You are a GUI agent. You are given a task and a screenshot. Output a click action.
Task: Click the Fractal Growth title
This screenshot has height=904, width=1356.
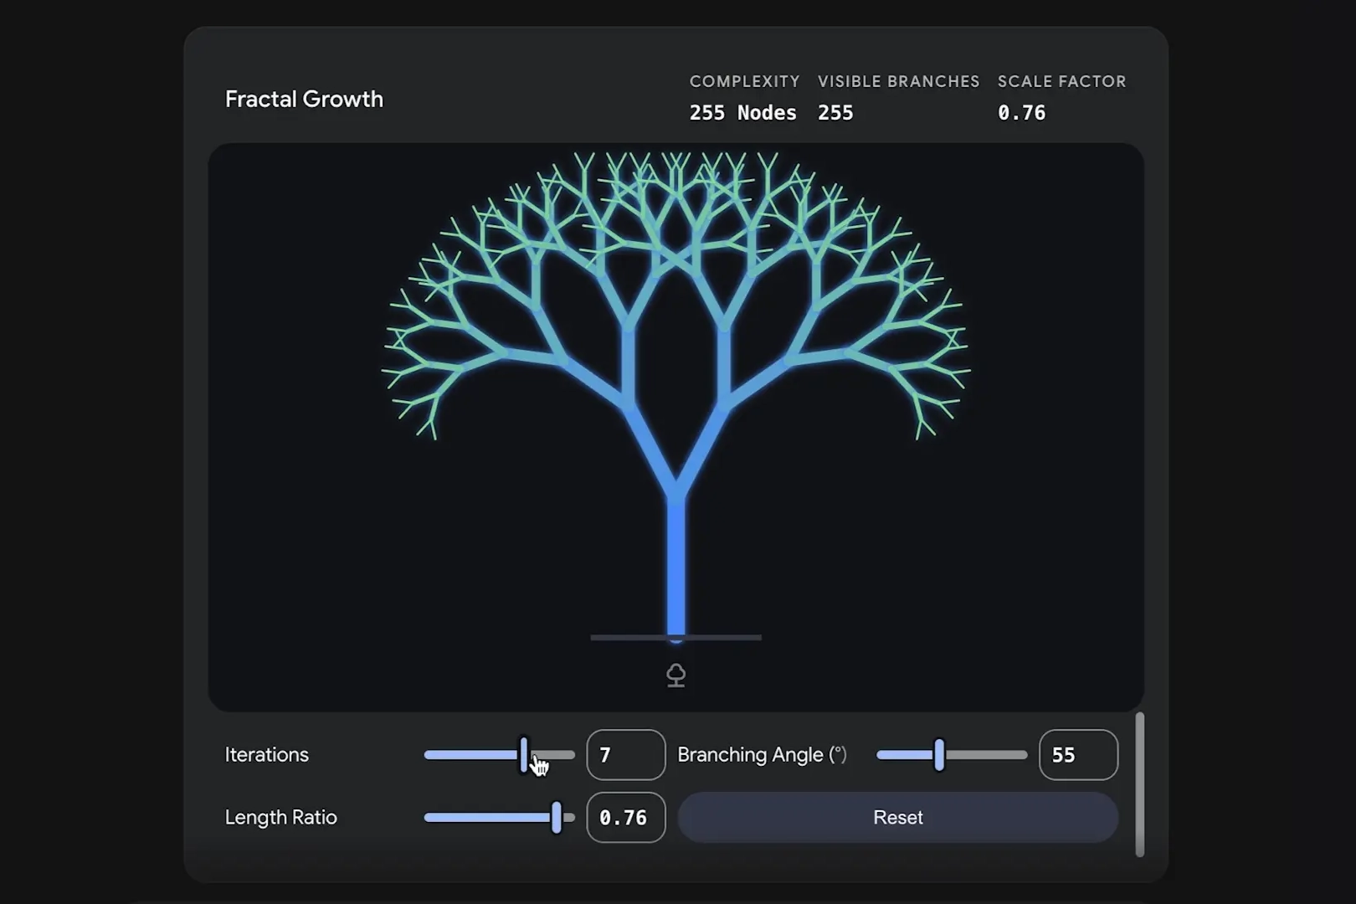point(304,99)
